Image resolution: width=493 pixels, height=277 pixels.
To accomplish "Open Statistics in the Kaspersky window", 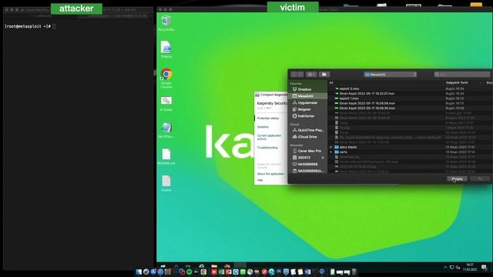I will (263, 127).
